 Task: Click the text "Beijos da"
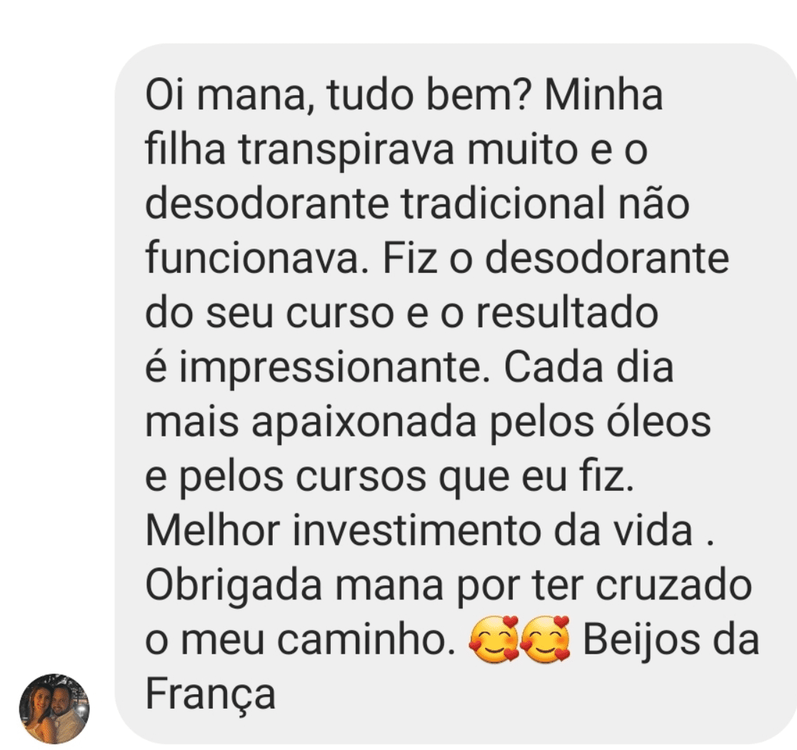(x=671, y=639)
